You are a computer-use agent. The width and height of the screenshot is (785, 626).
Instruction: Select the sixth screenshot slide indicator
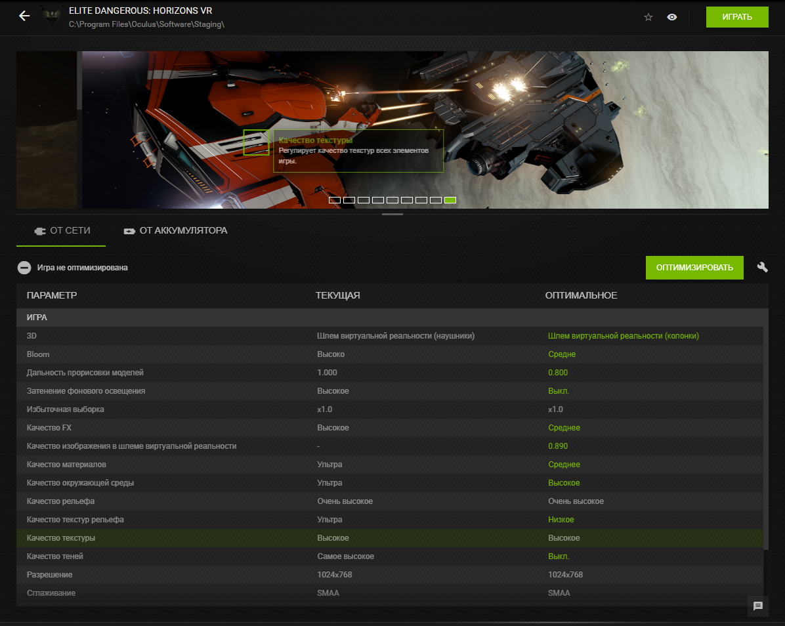pyautogui.click(x=407, y=200)
